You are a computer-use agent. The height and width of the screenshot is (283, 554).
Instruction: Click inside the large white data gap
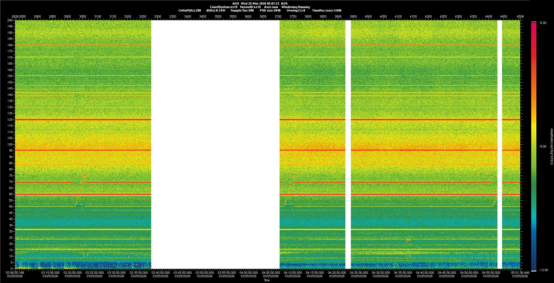(215, 144)
